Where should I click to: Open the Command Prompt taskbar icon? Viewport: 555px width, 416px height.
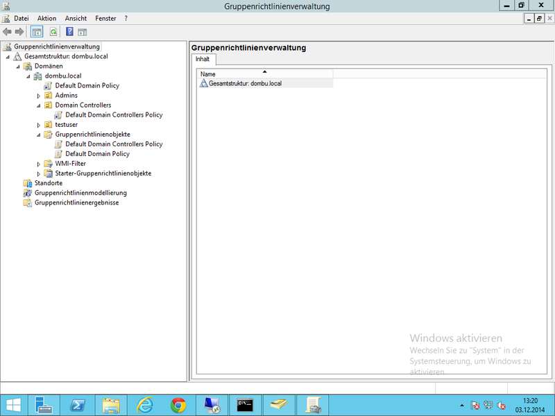click(246, 406)
